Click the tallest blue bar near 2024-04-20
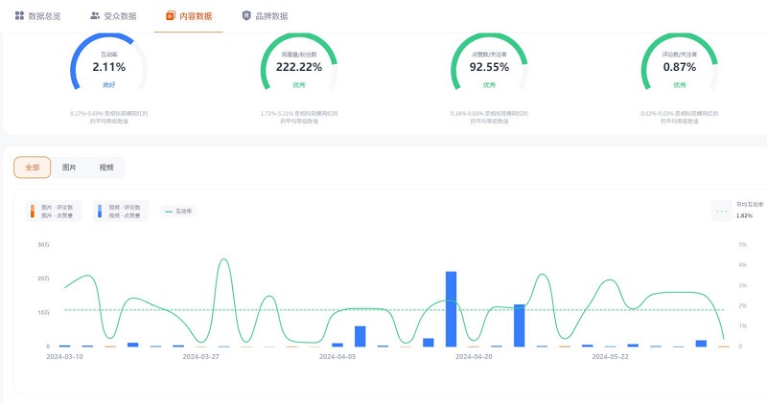The height and width of the screenshot is (402, 767). tap(451, 308)
